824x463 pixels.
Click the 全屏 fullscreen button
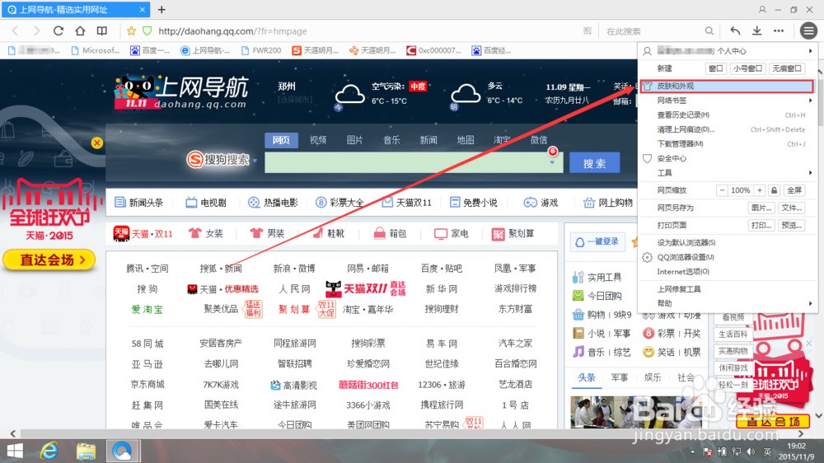tap(794, 190)
